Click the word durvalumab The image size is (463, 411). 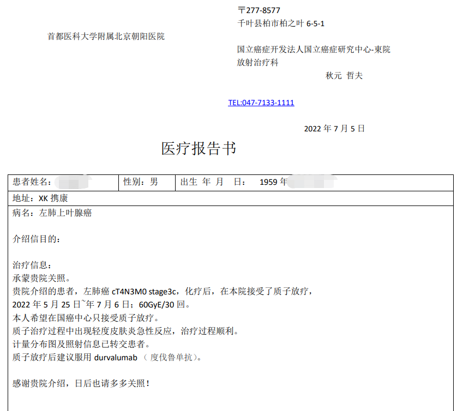(116, 358)
